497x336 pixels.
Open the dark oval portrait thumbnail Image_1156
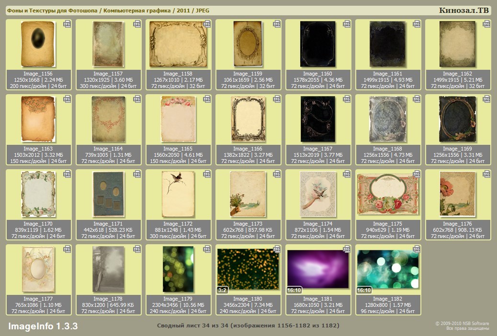(38, 44)
